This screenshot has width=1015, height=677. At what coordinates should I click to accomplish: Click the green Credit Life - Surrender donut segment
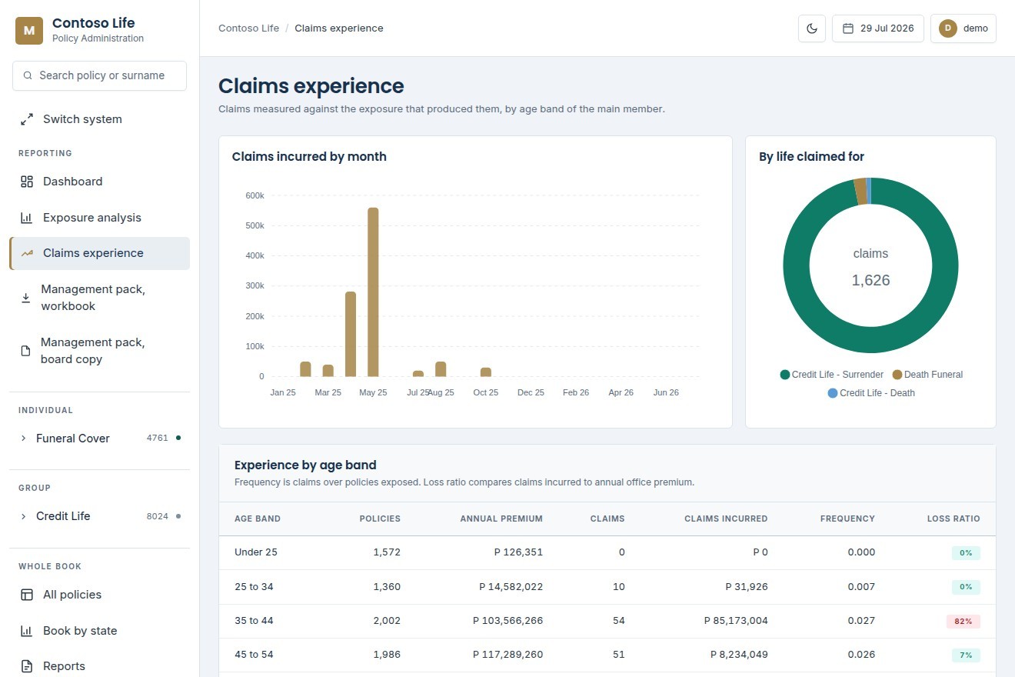pyautogui.click(x=871, y=340)
